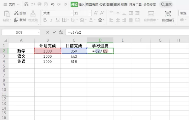
Task: Click the formula bar input field
Action: point(127,32)
